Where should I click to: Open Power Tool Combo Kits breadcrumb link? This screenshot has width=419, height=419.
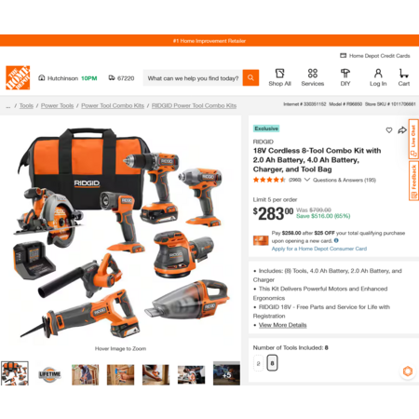click(113, 106)
